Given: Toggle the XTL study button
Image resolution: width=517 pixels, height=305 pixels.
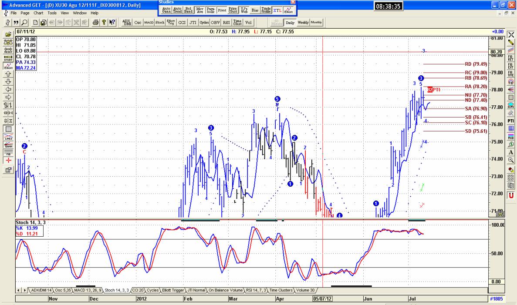Looking at the screenshot, I should [277, 10].
